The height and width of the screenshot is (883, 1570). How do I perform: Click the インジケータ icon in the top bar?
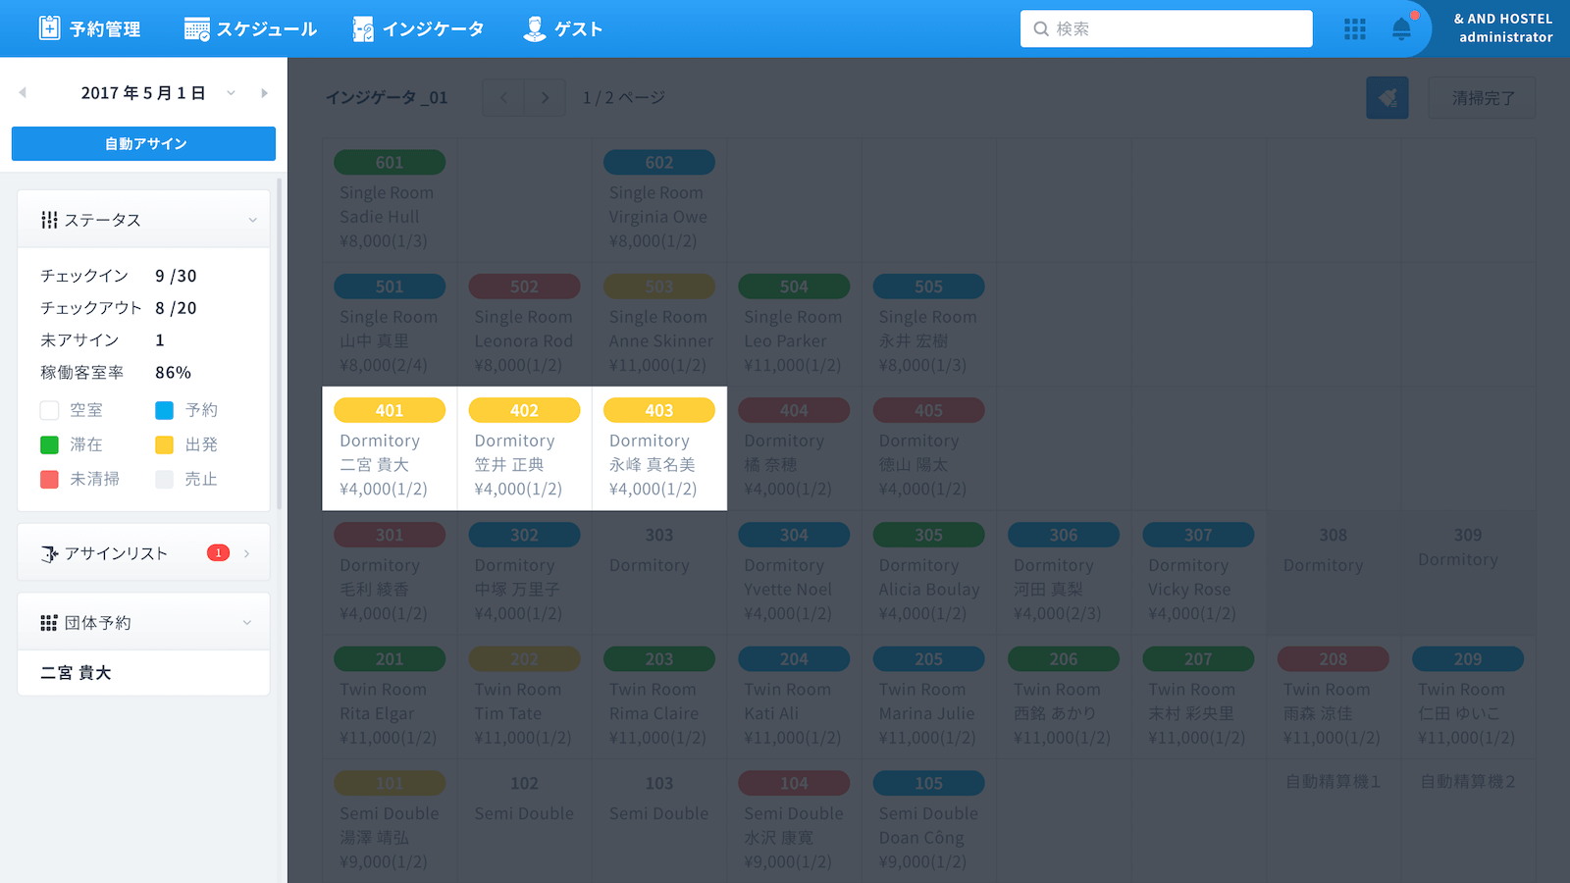pos(363,29)
